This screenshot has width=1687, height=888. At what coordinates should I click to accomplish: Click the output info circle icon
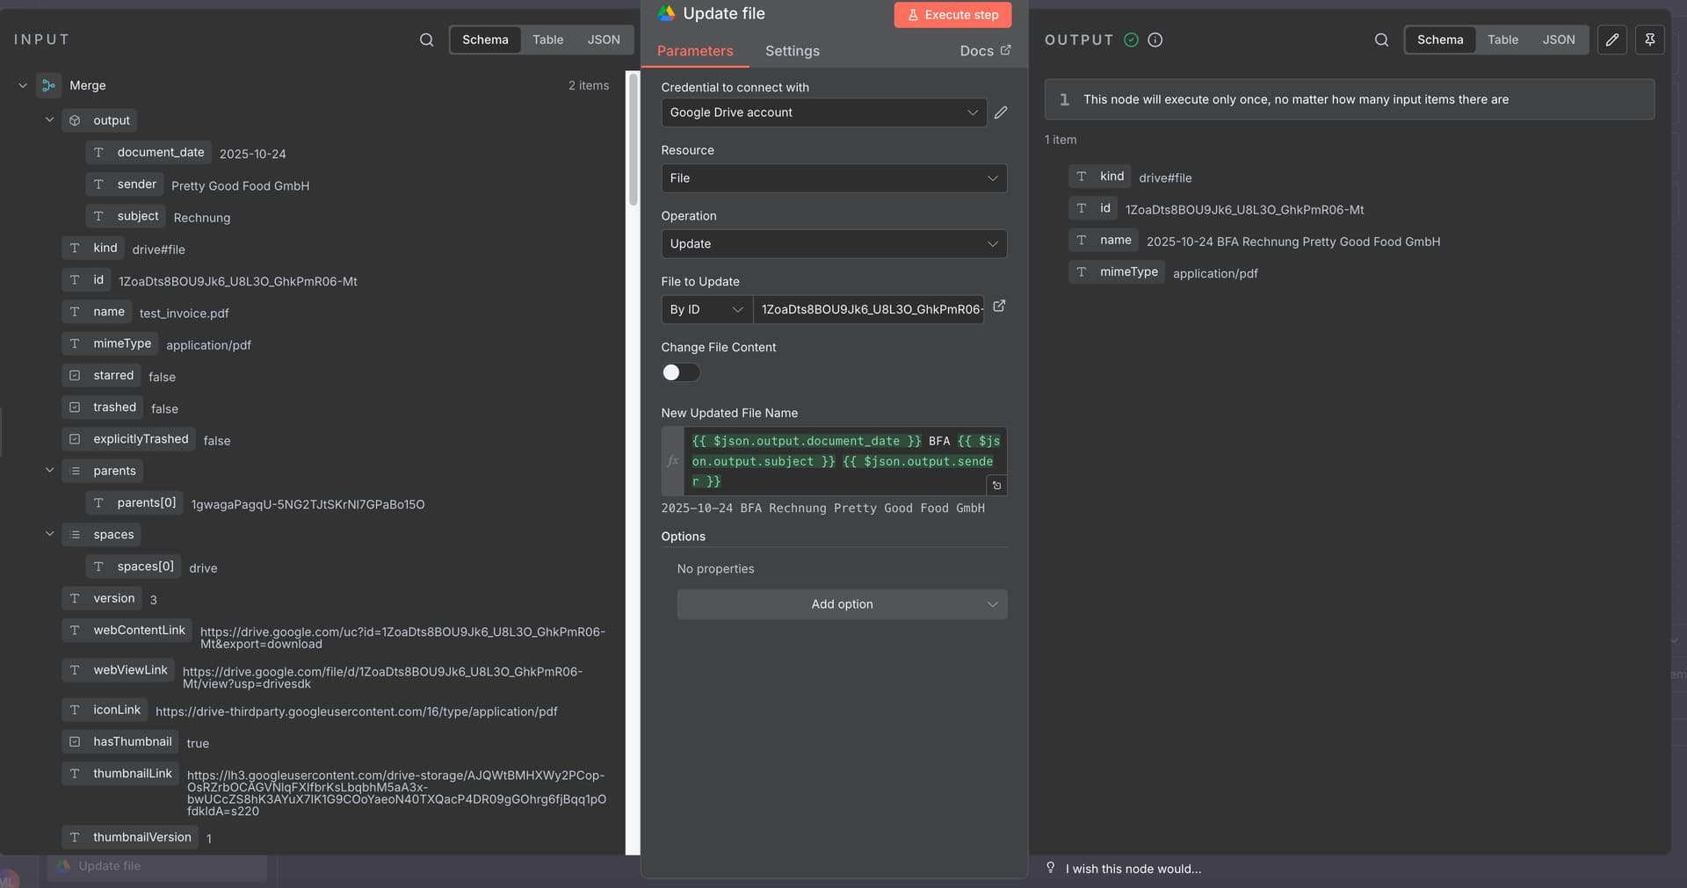pos(1155,40)
